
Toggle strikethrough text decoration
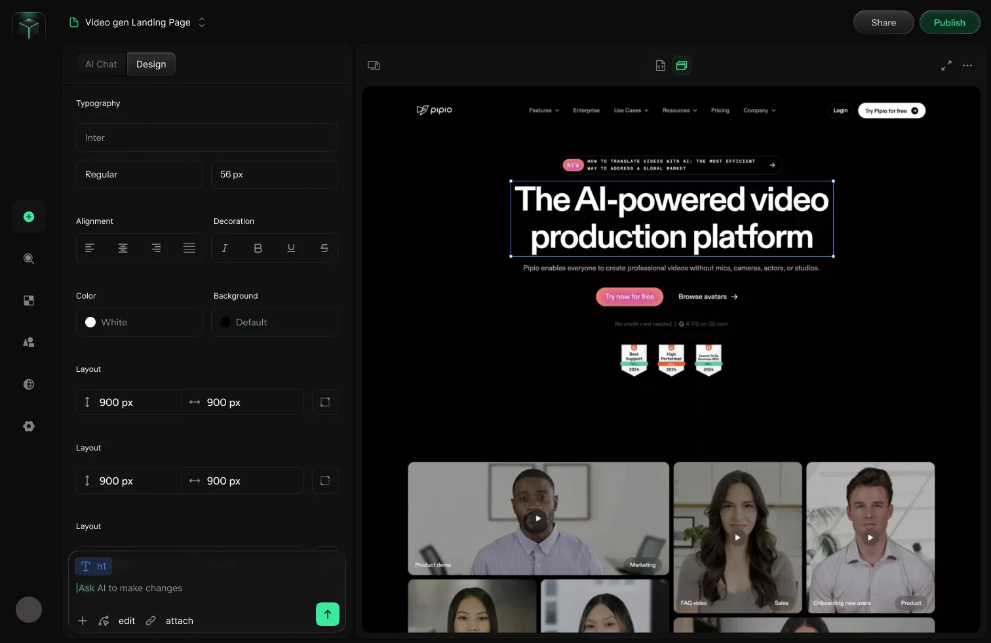pos(324,248)
